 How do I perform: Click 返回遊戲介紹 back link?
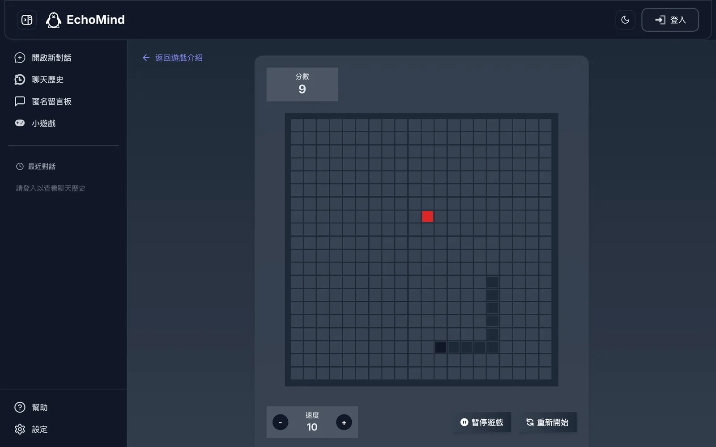click(172, 58)
